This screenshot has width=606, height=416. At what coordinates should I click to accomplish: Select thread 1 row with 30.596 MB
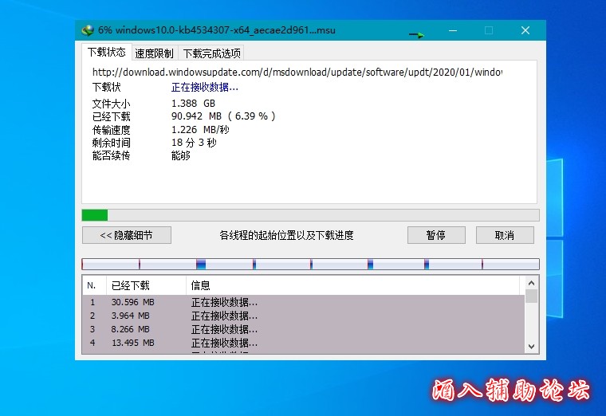click(x=303, y=303)
